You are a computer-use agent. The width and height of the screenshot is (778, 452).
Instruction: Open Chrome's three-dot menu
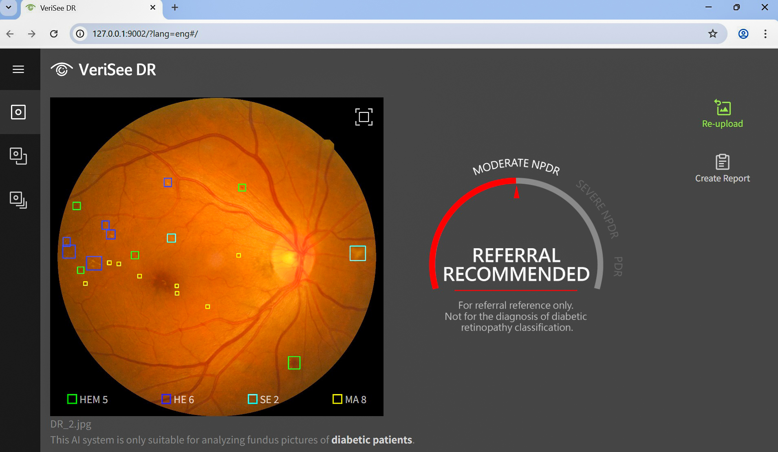click(766, 34)
